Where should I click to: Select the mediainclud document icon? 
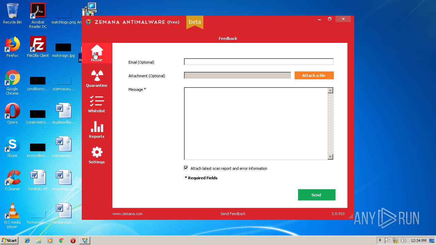pos(63,214)
